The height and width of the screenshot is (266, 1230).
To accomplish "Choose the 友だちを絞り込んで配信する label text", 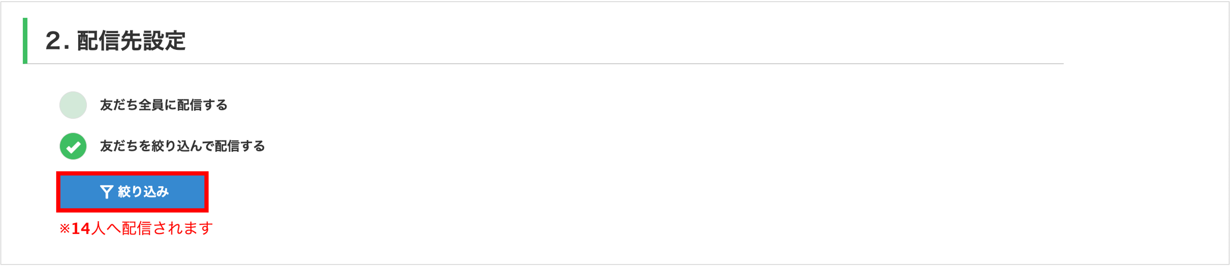I will click(x=182, y=146).
